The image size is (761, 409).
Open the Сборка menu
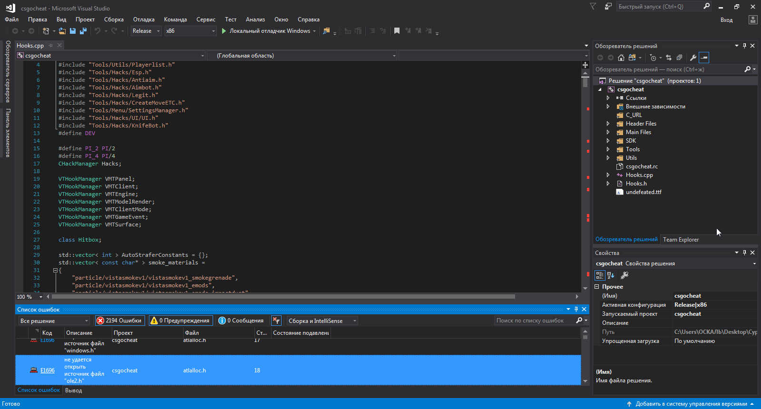114,19
